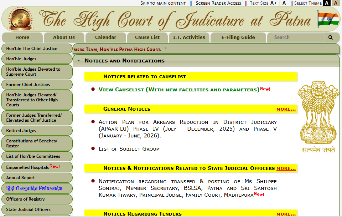
Task: Open Hon'ble Judges sidebar item
Action: [37, 59]
